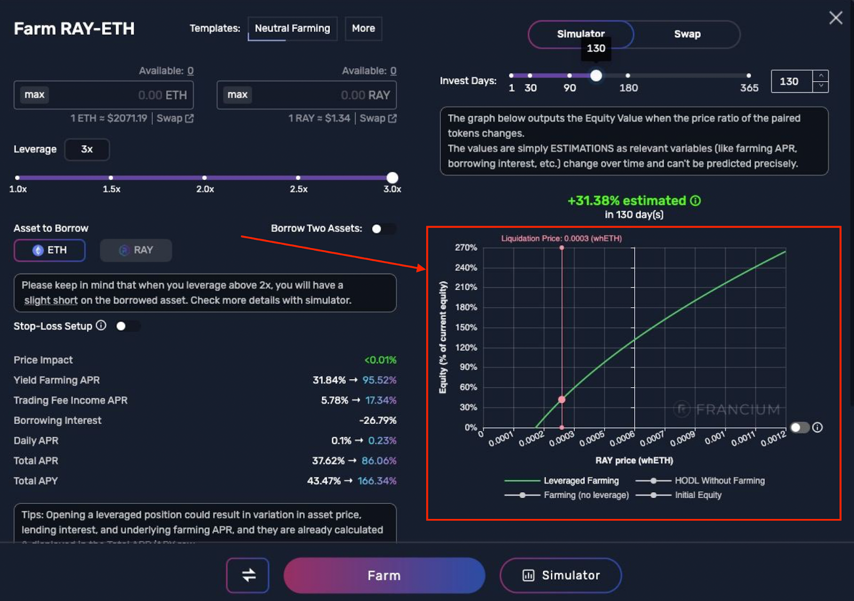Click the invest days slider handle at 130

click(x=596, y=76)
